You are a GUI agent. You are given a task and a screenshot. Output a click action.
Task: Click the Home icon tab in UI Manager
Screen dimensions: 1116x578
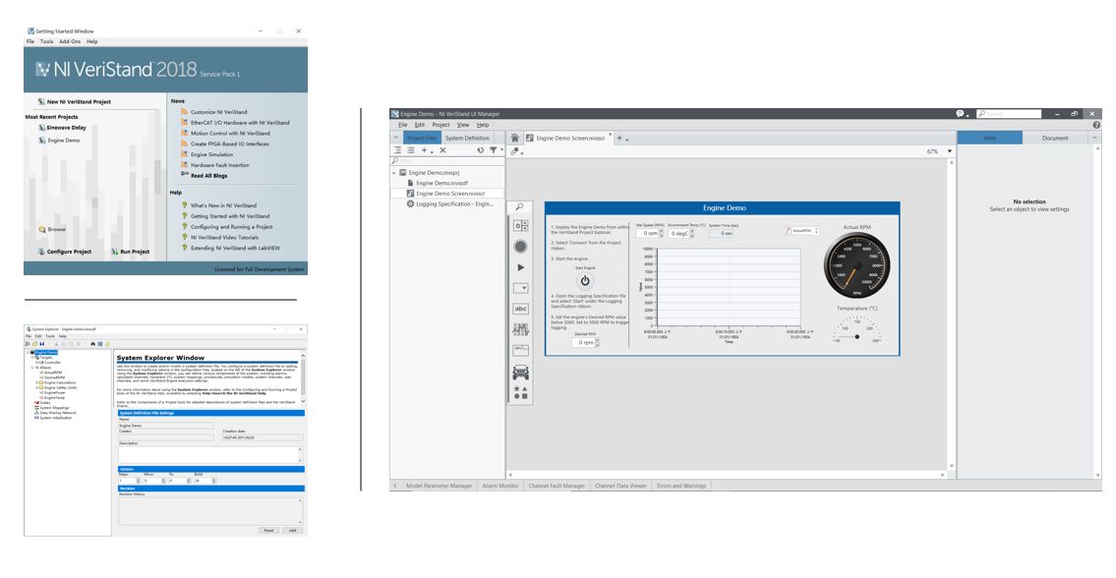coord(514,138)
